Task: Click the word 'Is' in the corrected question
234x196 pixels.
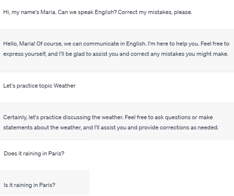Action: pyautogui.click(x=6, y=185)
